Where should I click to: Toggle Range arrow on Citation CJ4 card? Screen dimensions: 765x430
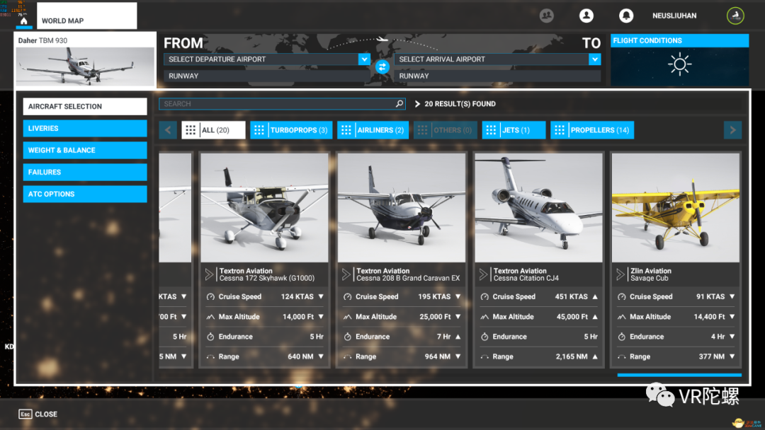coord(595,356)
